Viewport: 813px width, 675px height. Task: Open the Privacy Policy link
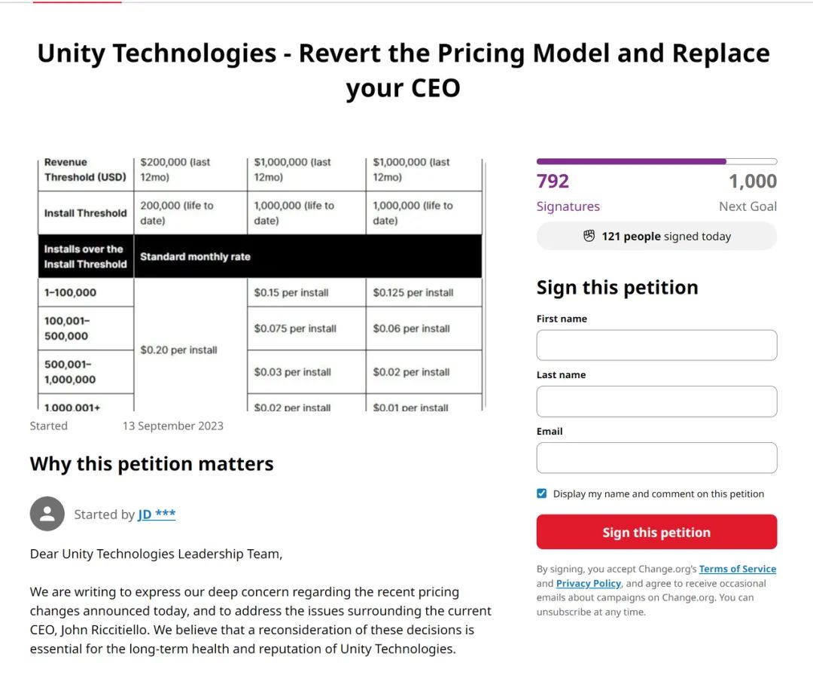coord(589,584)
